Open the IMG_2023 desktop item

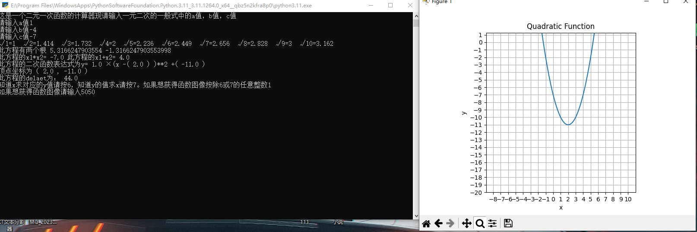(x=42, y=222)
